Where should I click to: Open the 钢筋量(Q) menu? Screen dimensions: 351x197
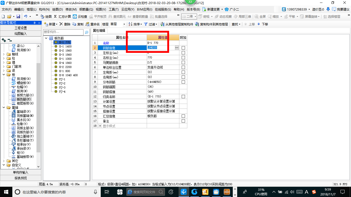[x=86, y=9]
